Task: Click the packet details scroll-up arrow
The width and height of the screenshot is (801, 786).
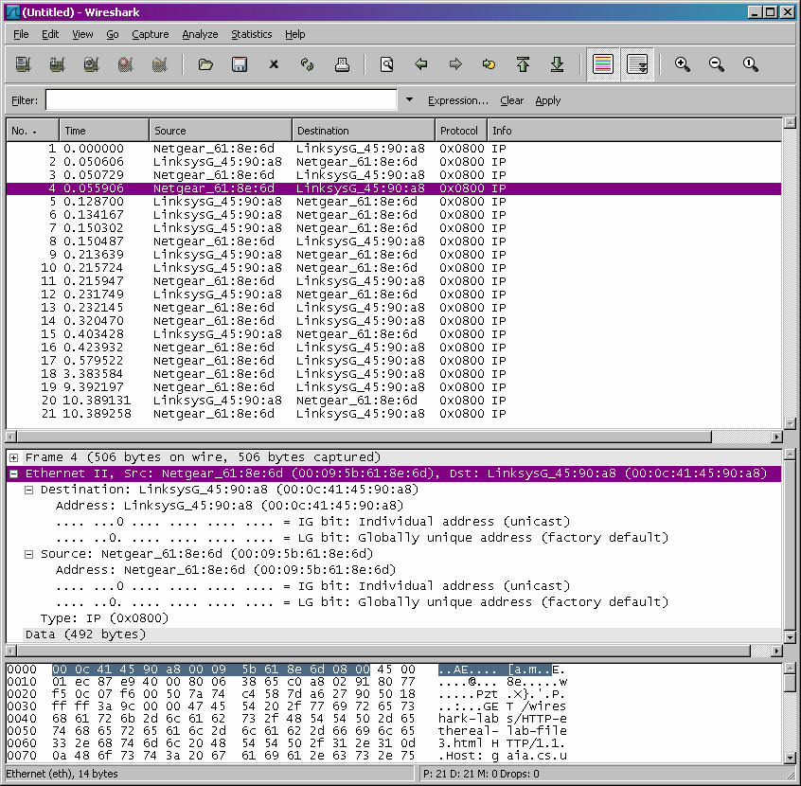Action: tap(790, 455)
